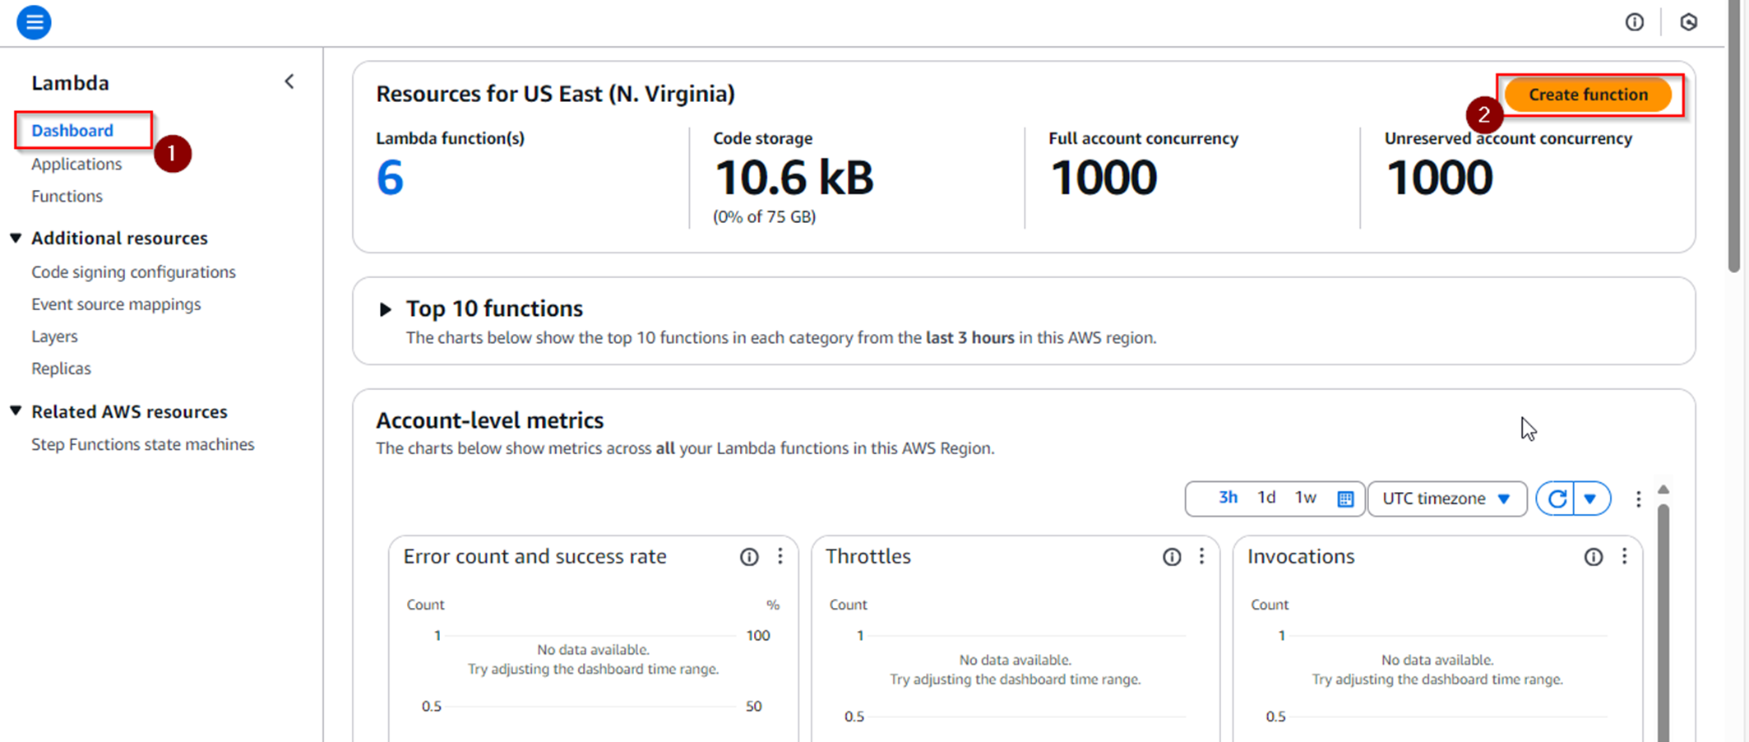The height and width of the screenshot is (742, 1749).
Task: Open Layers in the sidebar
Action: tap(54, 336)
